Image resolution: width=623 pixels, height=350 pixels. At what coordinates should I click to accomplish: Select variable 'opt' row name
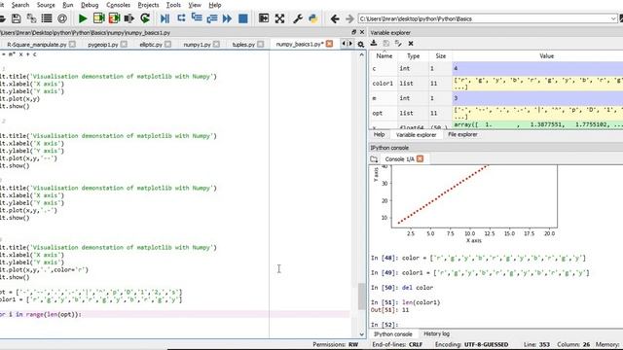click(x=377, y=113)
